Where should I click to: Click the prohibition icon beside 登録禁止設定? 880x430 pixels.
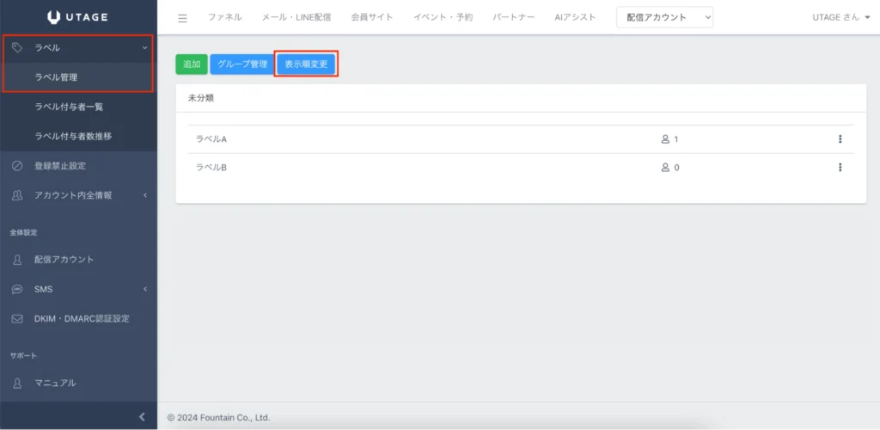coord(17,166)
